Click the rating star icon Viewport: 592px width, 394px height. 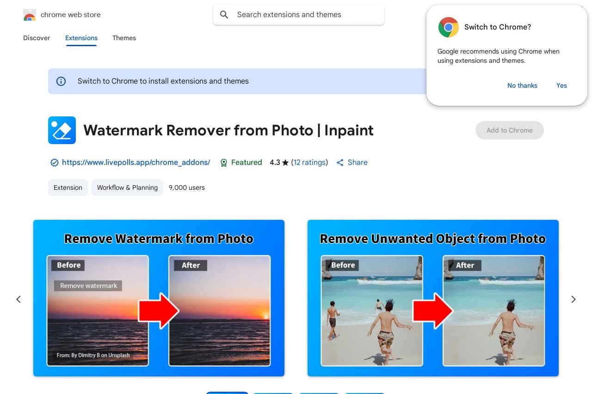click(285, 163)
